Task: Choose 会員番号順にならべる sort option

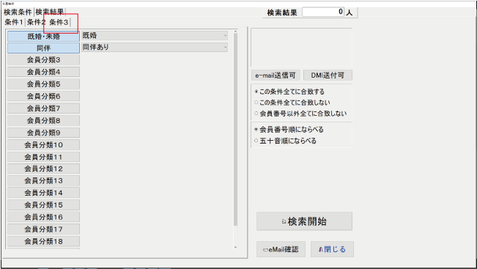Action: point(289,130)
